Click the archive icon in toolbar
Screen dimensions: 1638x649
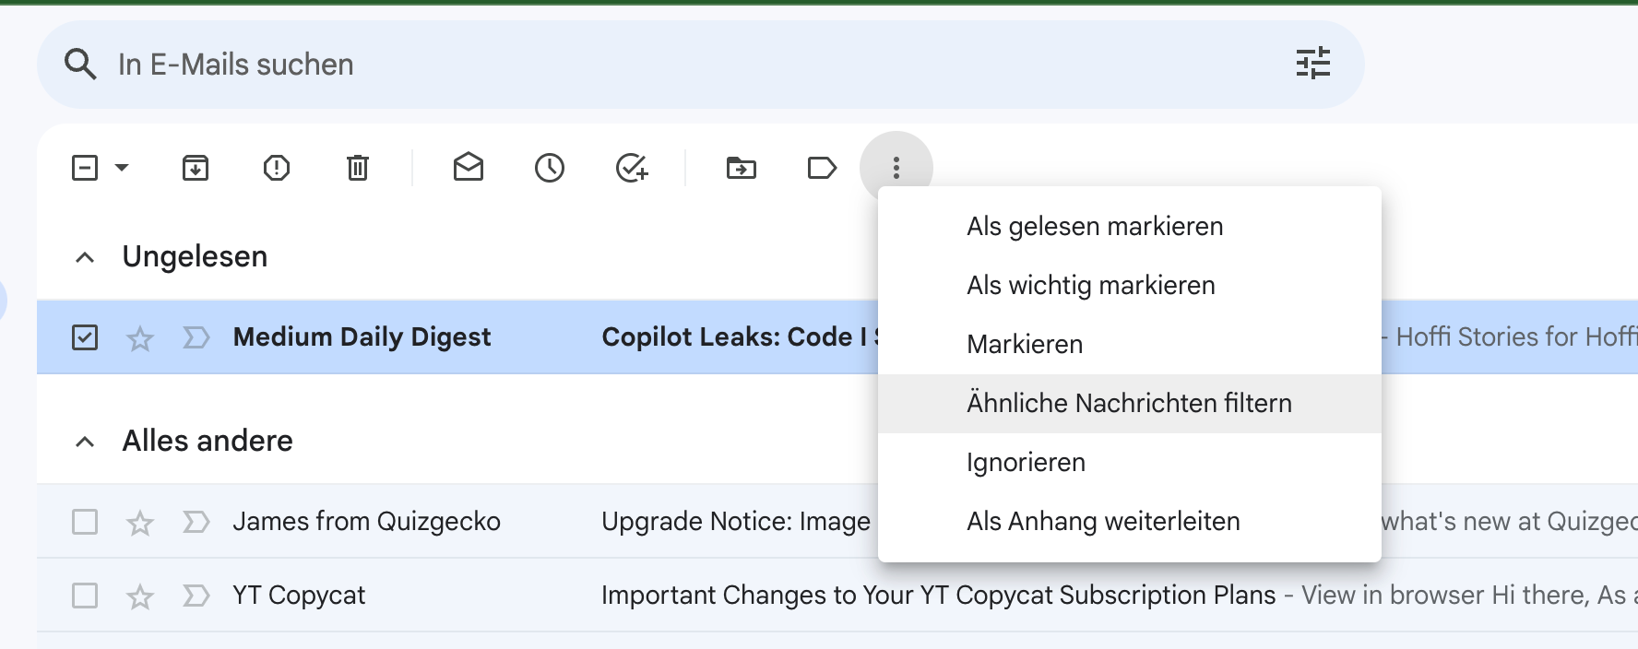(x=196, y=168)
